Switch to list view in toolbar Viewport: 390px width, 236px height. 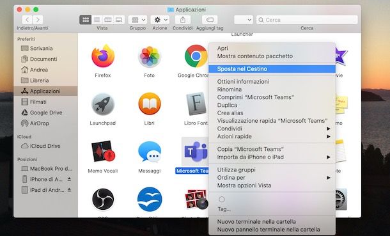click(97, 20)
